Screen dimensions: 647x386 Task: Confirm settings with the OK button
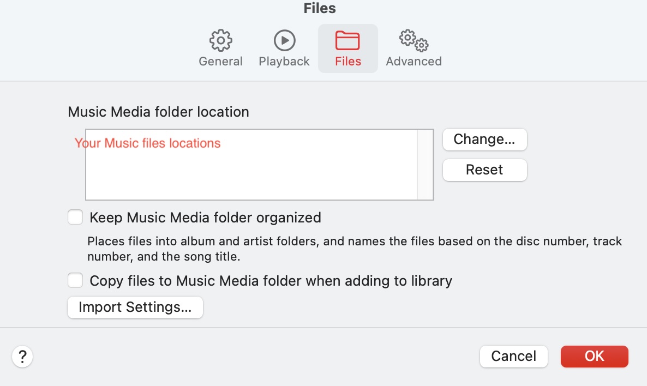tap(594, 357)
